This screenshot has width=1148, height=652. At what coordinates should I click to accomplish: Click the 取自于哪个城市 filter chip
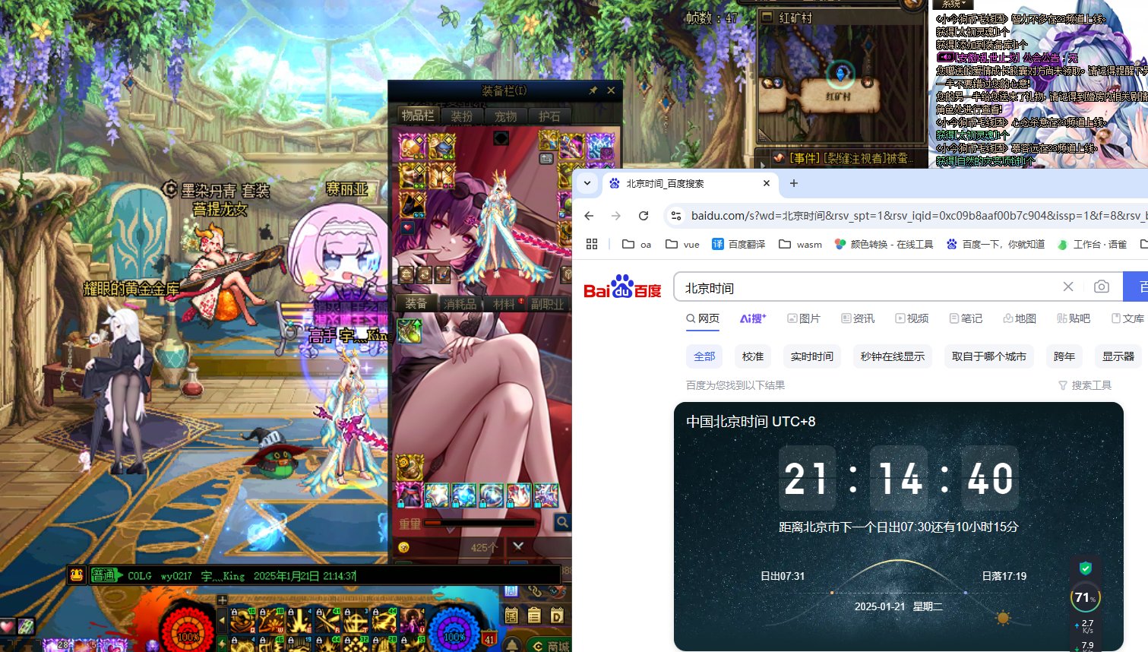click(x=989, y=356)
